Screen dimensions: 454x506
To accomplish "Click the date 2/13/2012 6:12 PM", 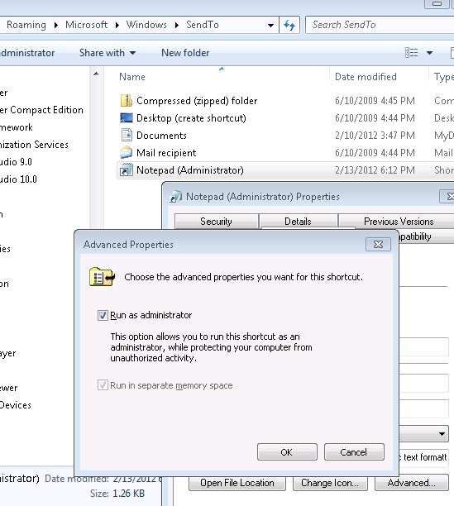I will [x=375, y=170].
